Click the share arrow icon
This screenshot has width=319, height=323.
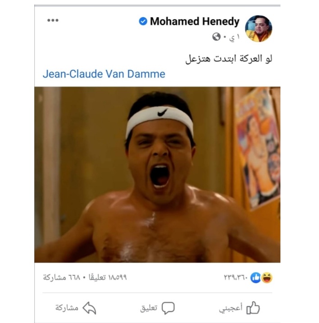[89, 308]
